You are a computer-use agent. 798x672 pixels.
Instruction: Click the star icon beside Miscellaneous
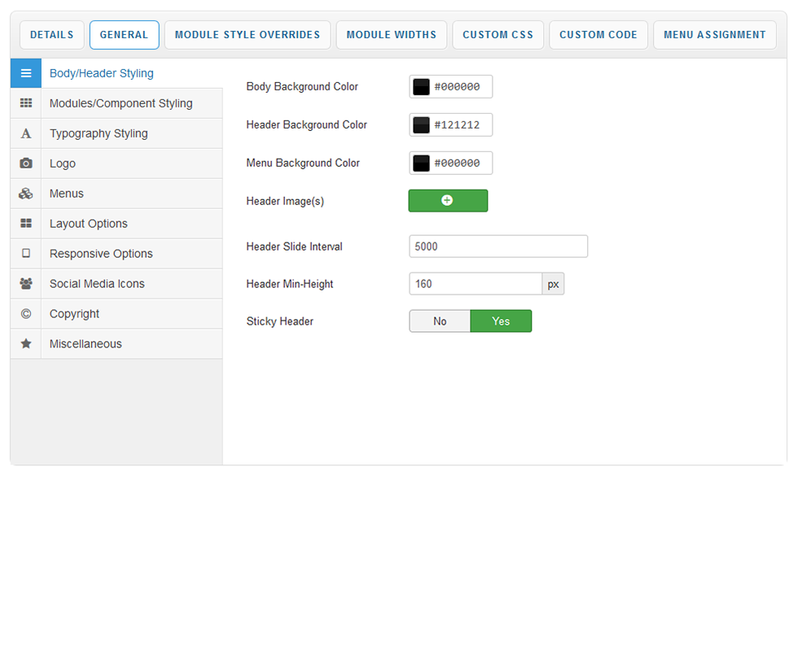[26, 344]
